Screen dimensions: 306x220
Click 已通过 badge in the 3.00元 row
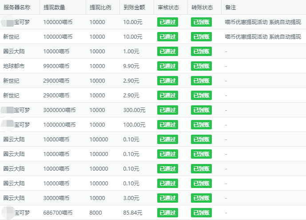167,198
